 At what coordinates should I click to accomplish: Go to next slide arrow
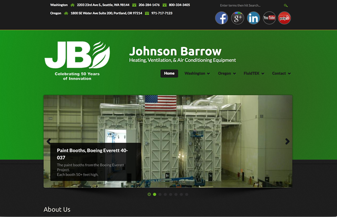pos(287,141)
